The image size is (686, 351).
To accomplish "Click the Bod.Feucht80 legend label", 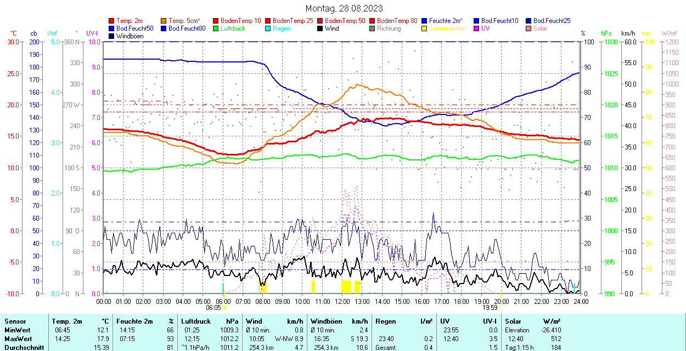I will click(x=187, y=28).
